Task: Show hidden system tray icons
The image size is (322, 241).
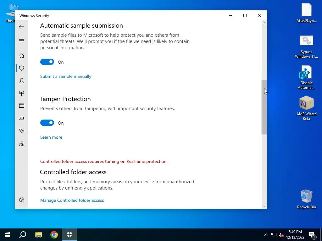Action: [266, 235]
